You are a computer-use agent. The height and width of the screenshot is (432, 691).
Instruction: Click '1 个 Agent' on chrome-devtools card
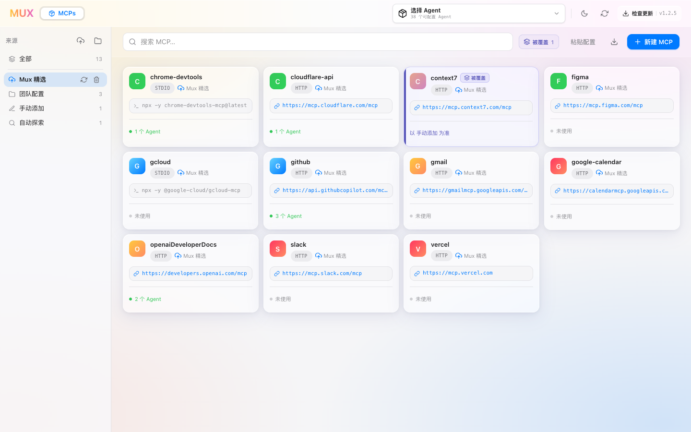[x=147, y=132]
